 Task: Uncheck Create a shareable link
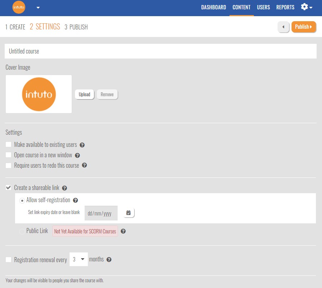(9, 187)
